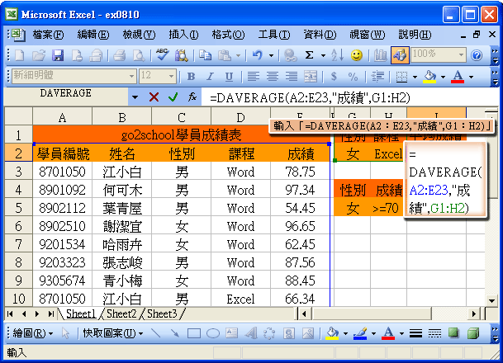Toggle Italic formatting button
This screenshot has height=363, width=503.
pos(210,76)
